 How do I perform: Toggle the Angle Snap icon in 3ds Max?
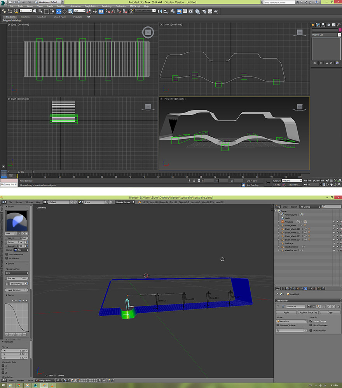[x=113, y=11]
